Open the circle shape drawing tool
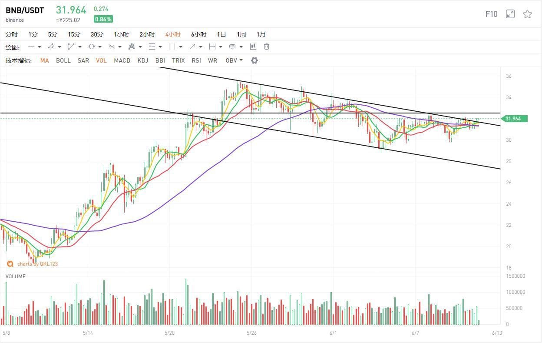Image resolution: width=542 pixels, height=343 pixels. (92, 47)
